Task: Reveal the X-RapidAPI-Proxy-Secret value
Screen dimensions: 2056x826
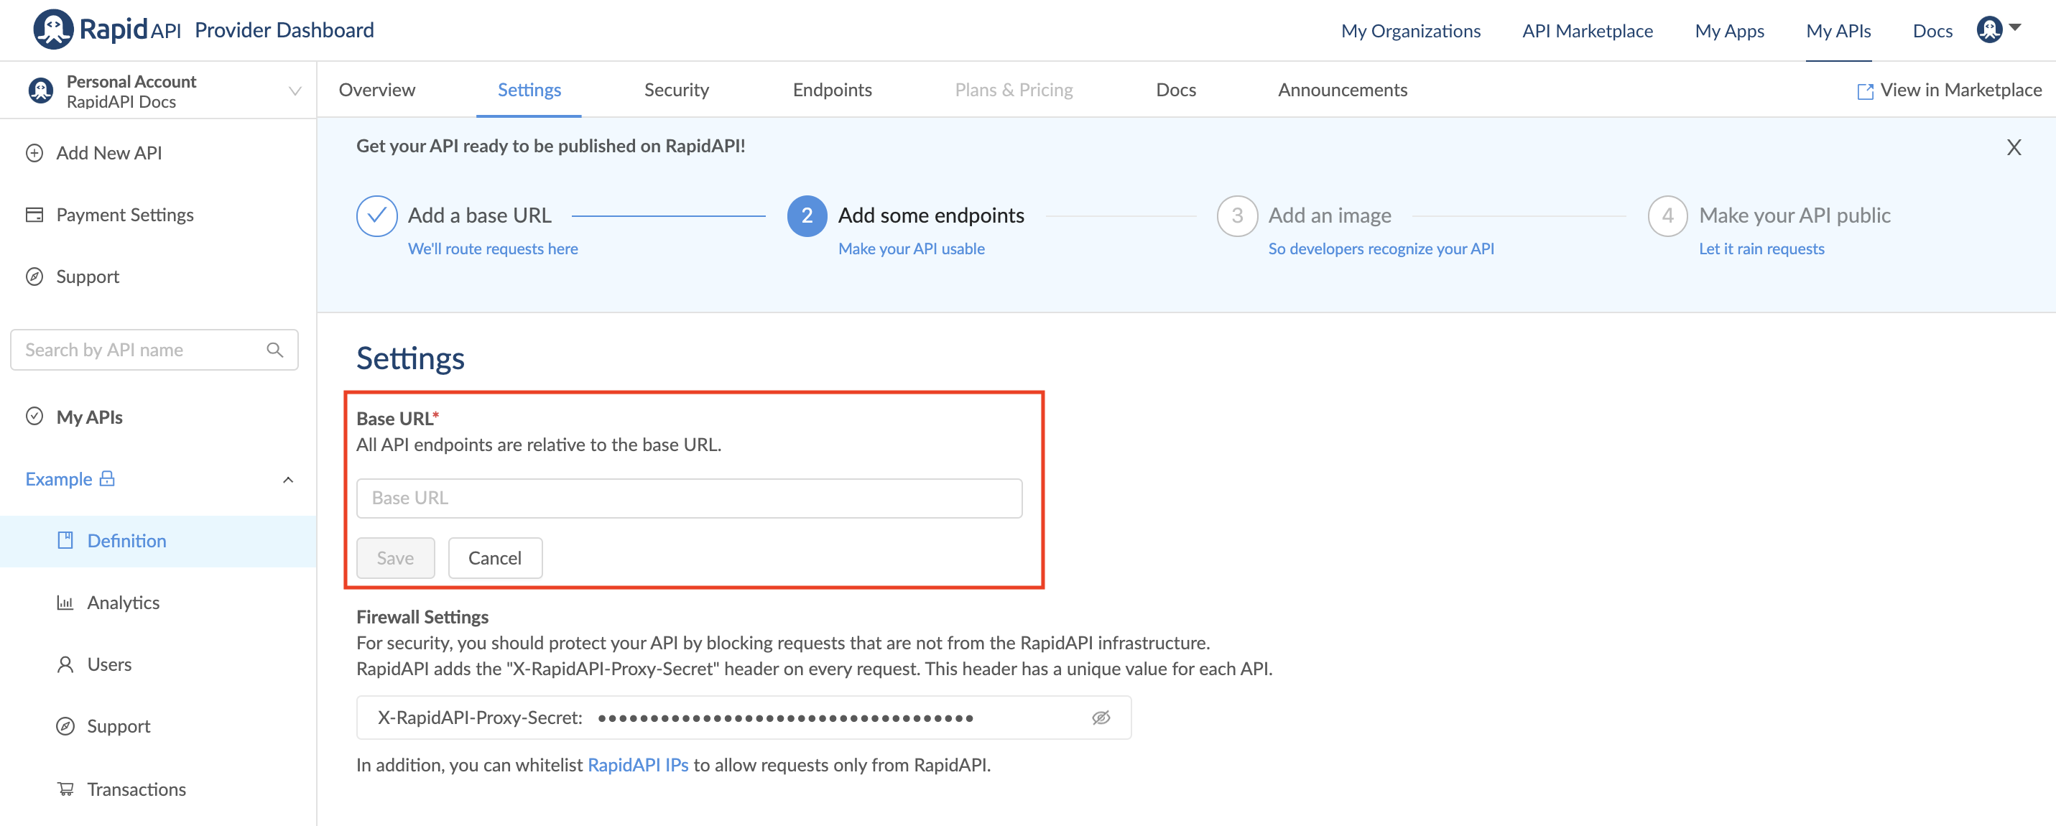Action: pyautogui.click(x=1101, y=718)
